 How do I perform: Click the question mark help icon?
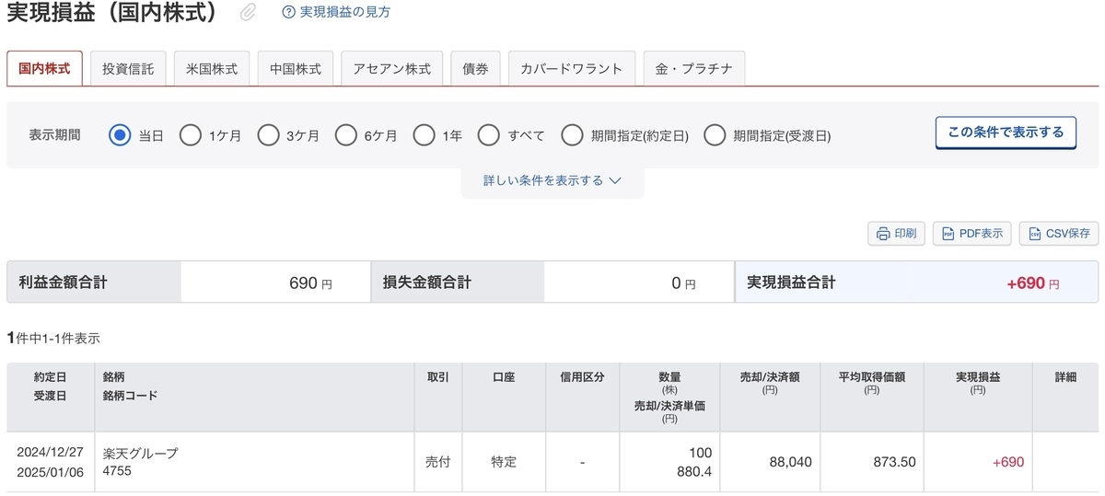coord(289,12)
